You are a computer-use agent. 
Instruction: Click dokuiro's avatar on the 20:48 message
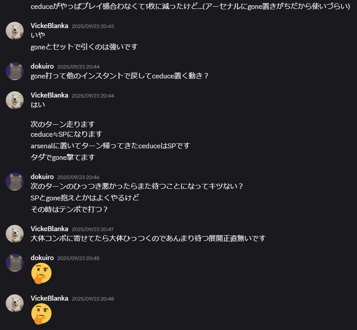15,263
